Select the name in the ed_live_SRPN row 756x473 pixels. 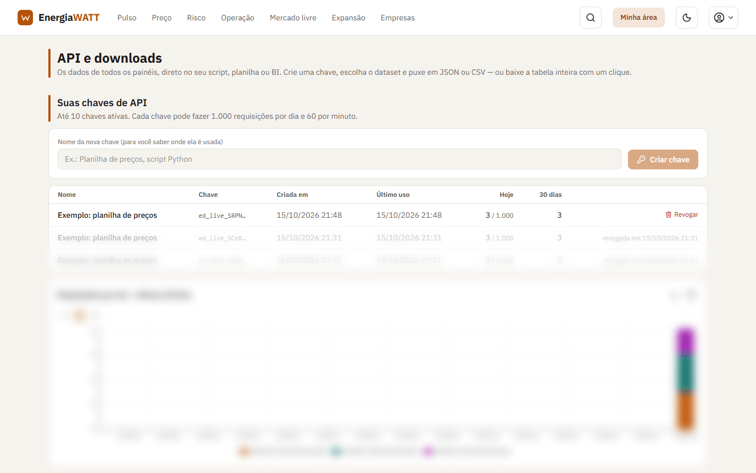(107, 216)
